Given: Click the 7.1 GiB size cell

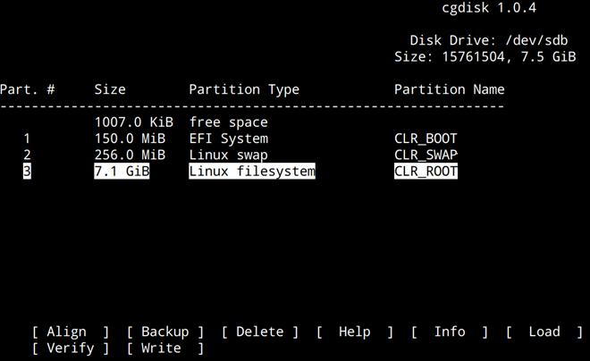Looking at the screenshot, I should (x=122, y=171).
